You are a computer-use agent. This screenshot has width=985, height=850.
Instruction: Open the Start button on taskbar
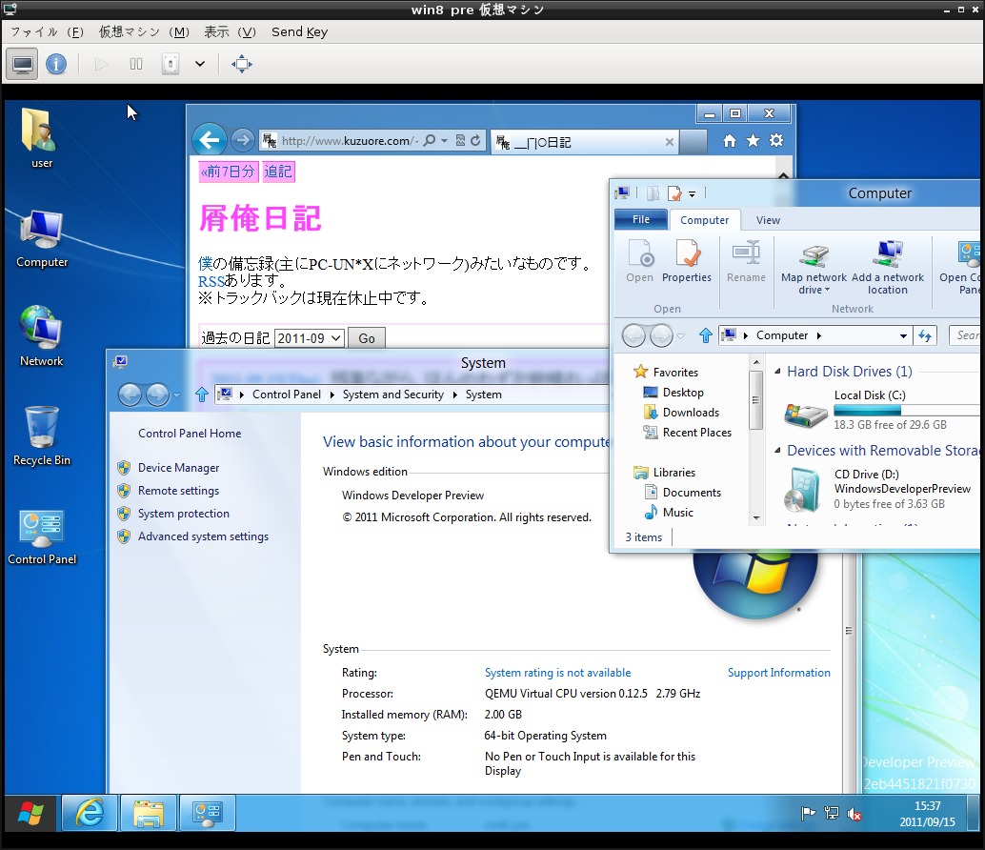click(x=30, y=814)
